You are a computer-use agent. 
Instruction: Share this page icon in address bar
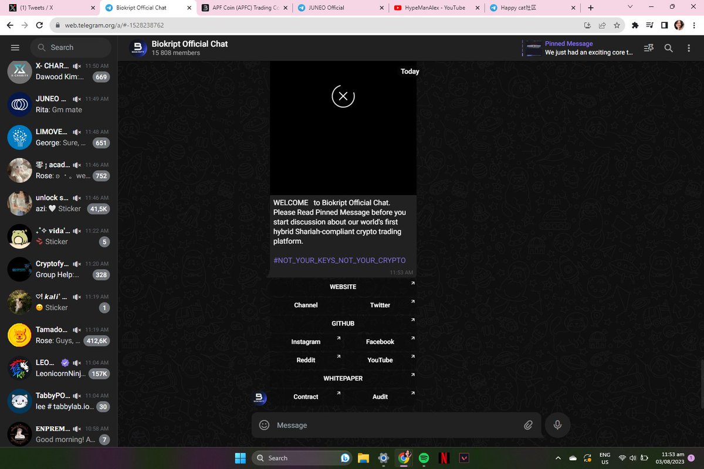point(602,25)
